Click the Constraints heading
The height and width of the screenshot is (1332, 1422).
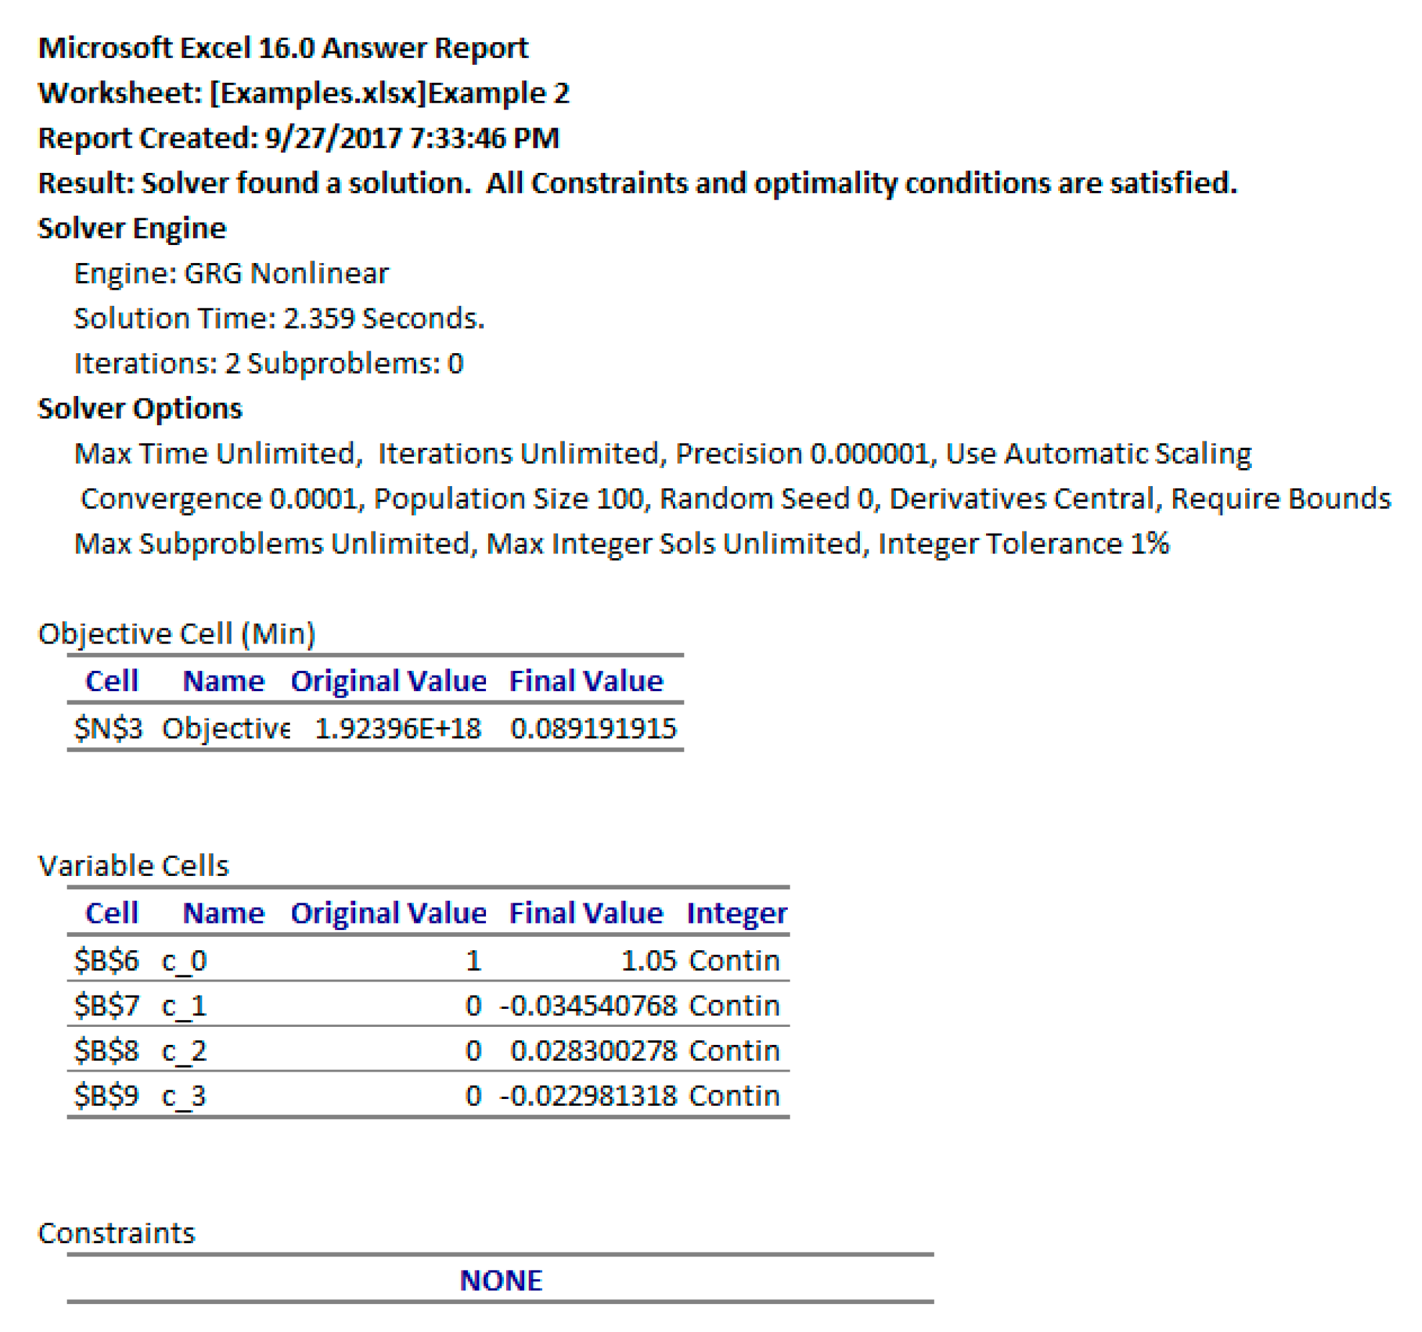[x=116, y=1233]
